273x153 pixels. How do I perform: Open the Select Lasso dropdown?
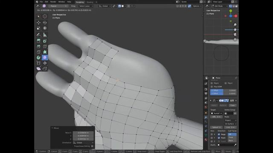[86, 6]
